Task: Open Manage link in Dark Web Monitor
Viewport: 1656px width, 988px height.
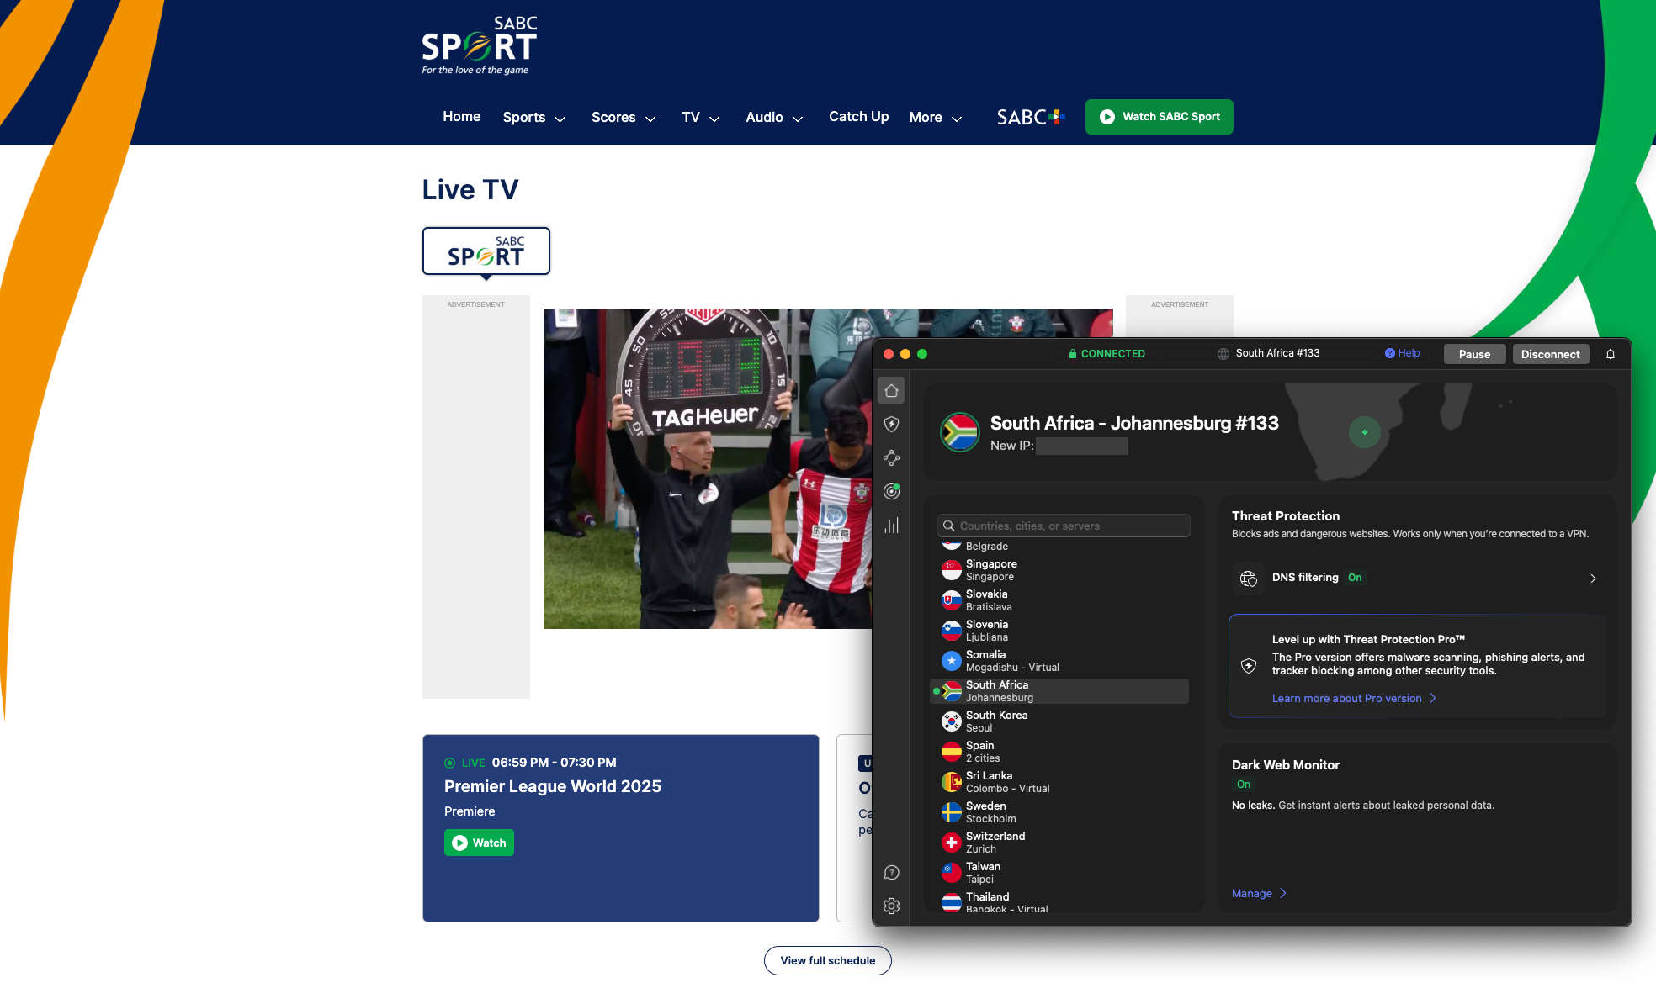Action: (1251, 894)
